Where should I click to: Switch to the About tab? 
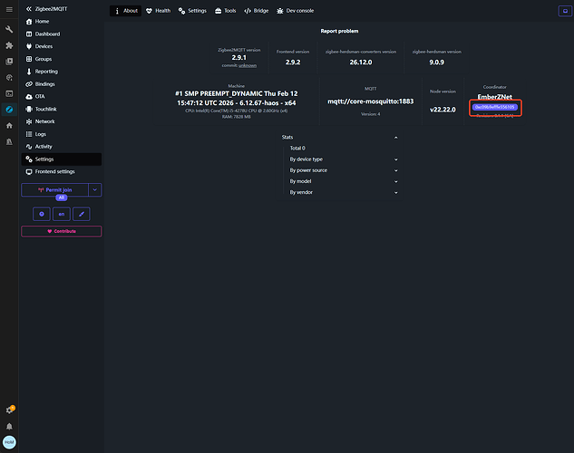coord(125,11)
